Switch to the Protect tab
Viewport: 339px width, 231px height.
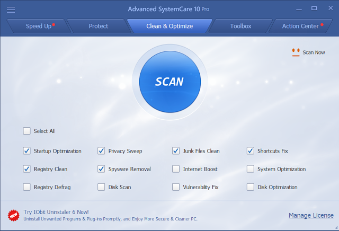[x=99, y=26]
